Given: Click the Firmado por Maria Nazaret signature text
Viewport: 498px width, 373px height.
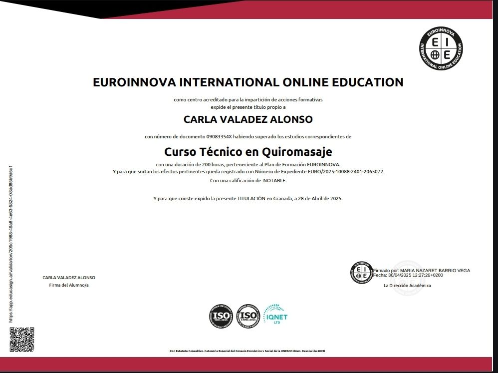Looking at the screenshot, I should click(422, 271).
